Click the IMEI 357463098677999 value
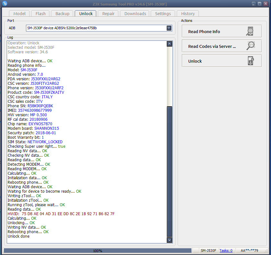 coord(35,110)
